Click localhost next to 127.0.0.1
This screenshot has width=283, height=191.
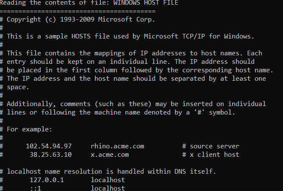108,180
